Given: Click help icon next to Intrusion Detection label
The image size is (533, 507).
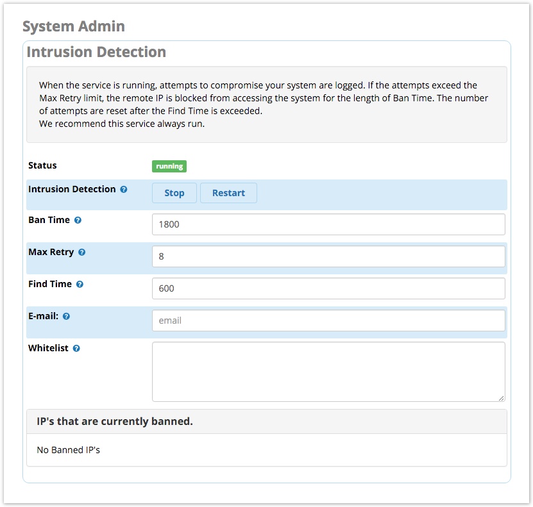Looking at the screenshot, I should [124, 190].
